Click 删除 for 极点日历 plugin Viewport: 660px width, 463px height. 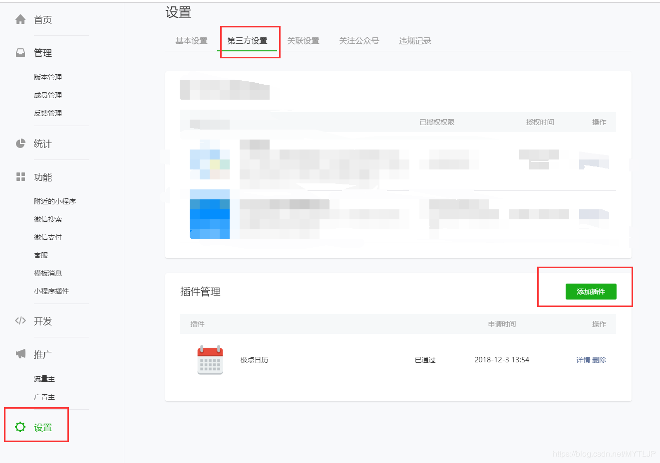(x=599, y=360)
